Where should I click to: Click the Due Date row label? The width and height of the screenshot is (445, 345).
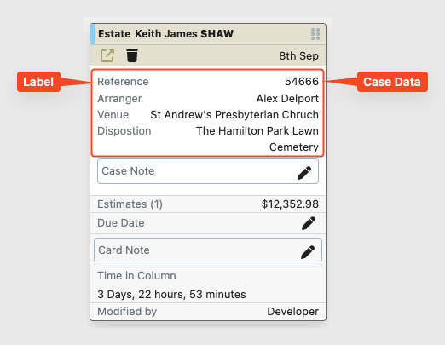(x=121, y=223)
